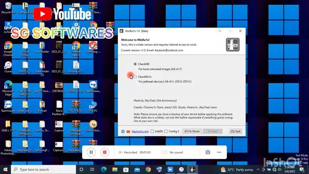309x174 pixels.
Task: Switch to WinRa1n on the taskbar
Action: [192, 170]
